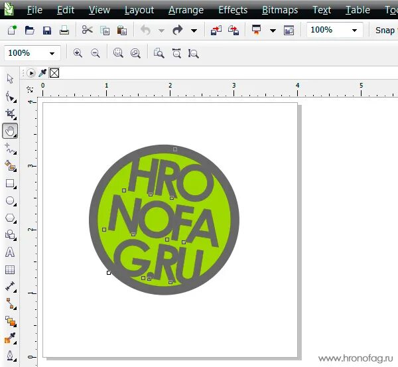The width and height of the screenshot is (398, 367).
Task: Open the View menu
Action: click(99, 10)
